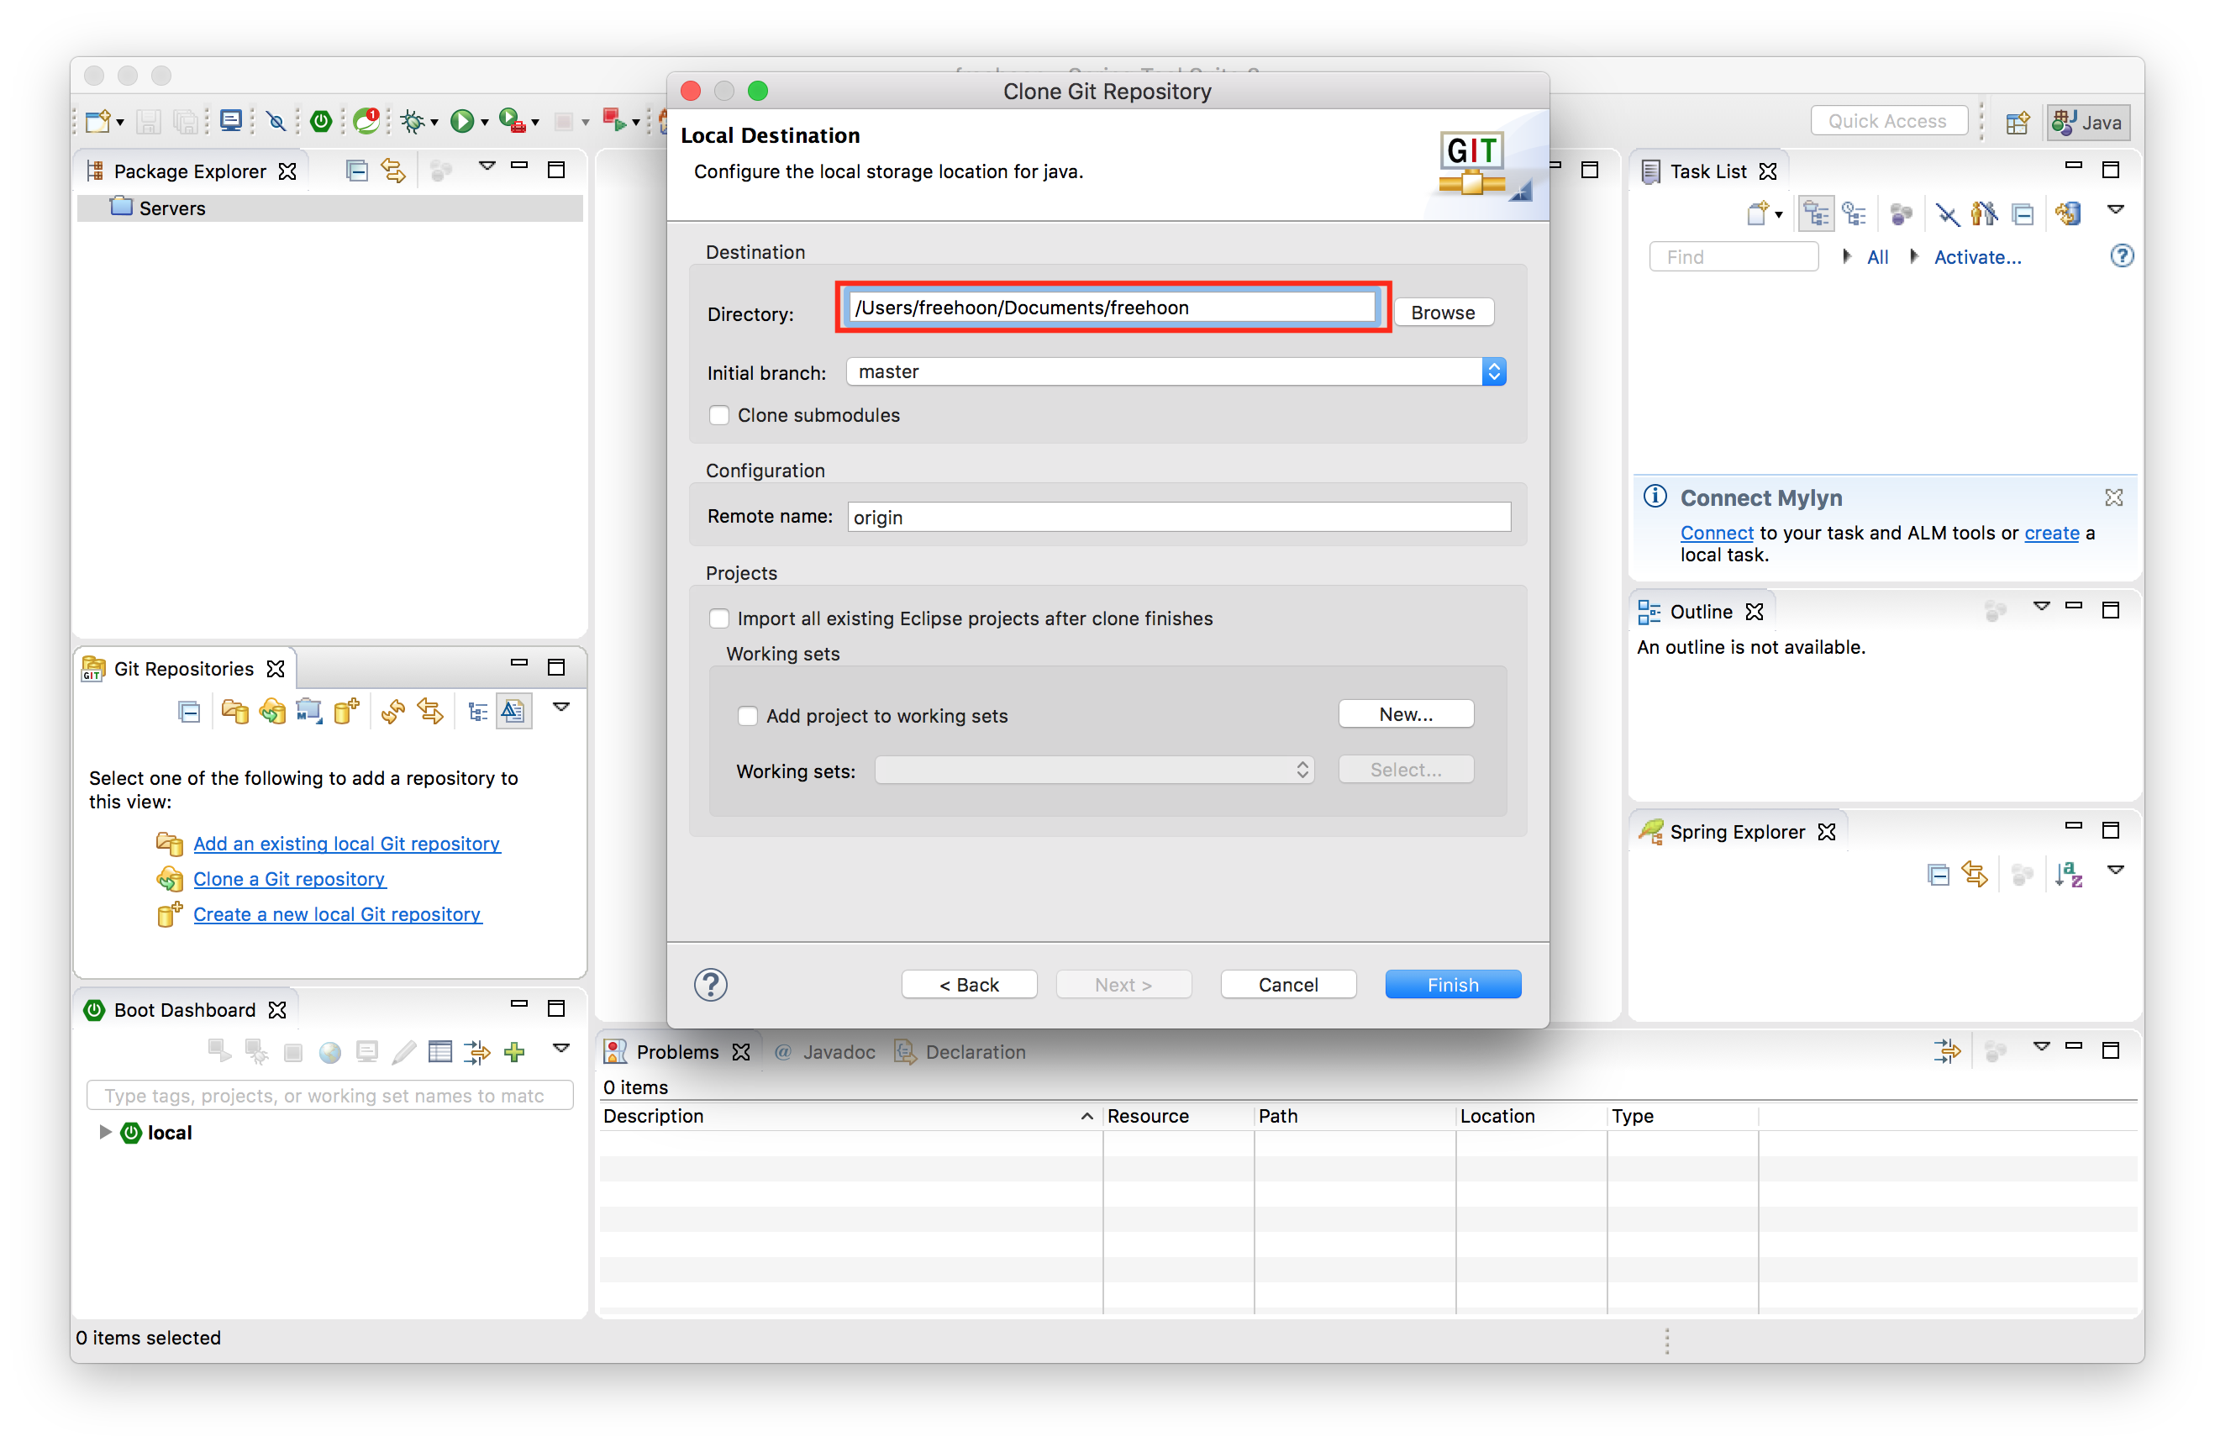Expand the local node in Boot Dashboard
This screenshot has height=1447, width=2215.
pos(105,1132)
